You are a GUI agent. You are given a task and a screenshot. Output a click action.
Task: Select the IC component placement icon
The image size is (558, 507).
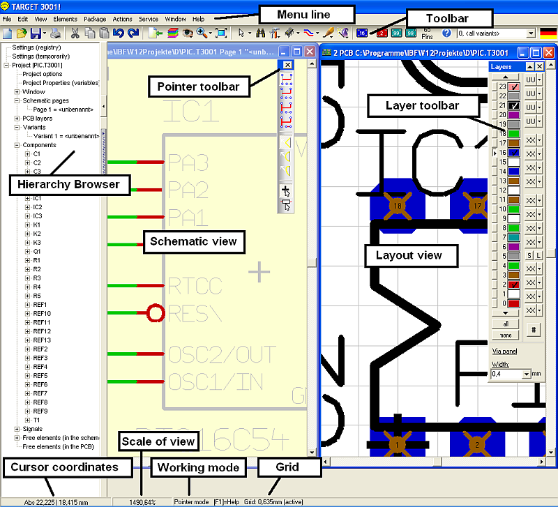tap(289, 33)
